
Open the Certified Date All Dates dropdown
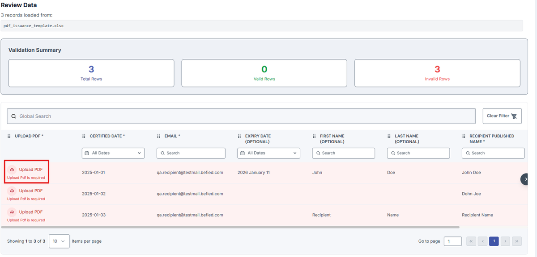coord(113,153)
